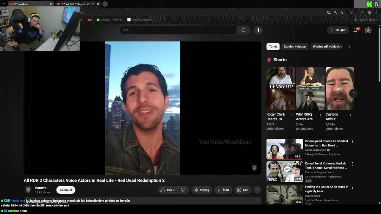Close the (57) YouTube tab
The height and width of the screenshot is (214, 381).
[51, 4]
